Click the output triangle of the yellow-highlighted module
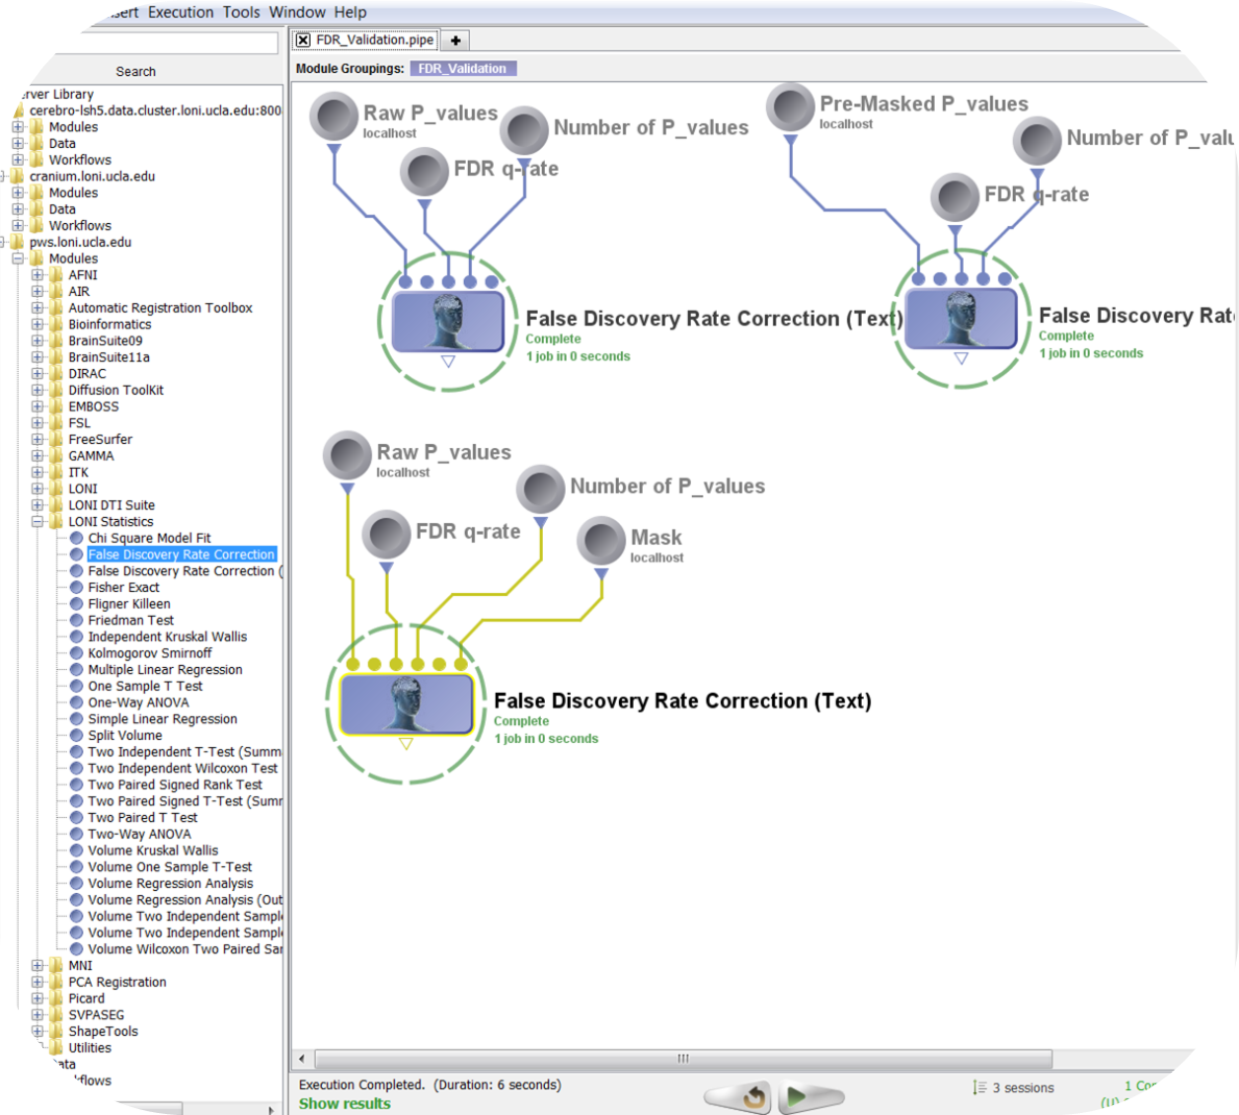1239x1115 pixels. click(x=406, y=745)
